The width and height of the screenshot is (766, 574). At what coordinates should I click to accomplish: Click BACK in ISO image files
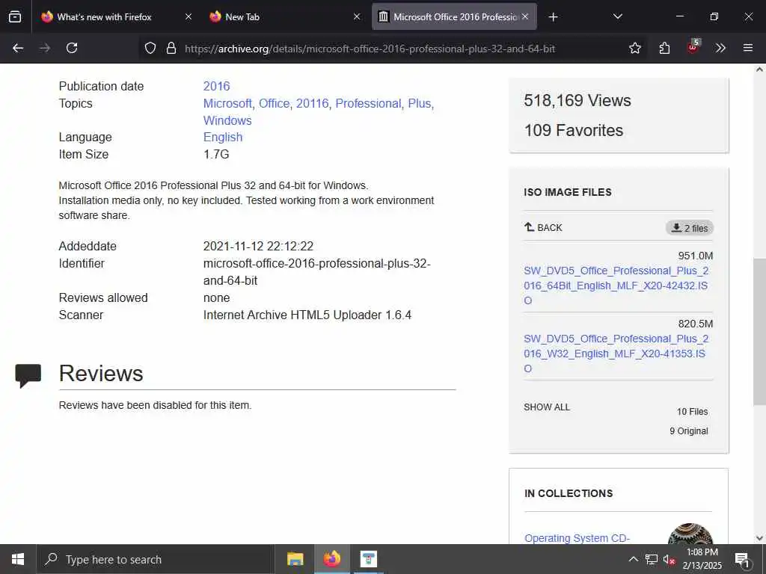coord(543,227)
